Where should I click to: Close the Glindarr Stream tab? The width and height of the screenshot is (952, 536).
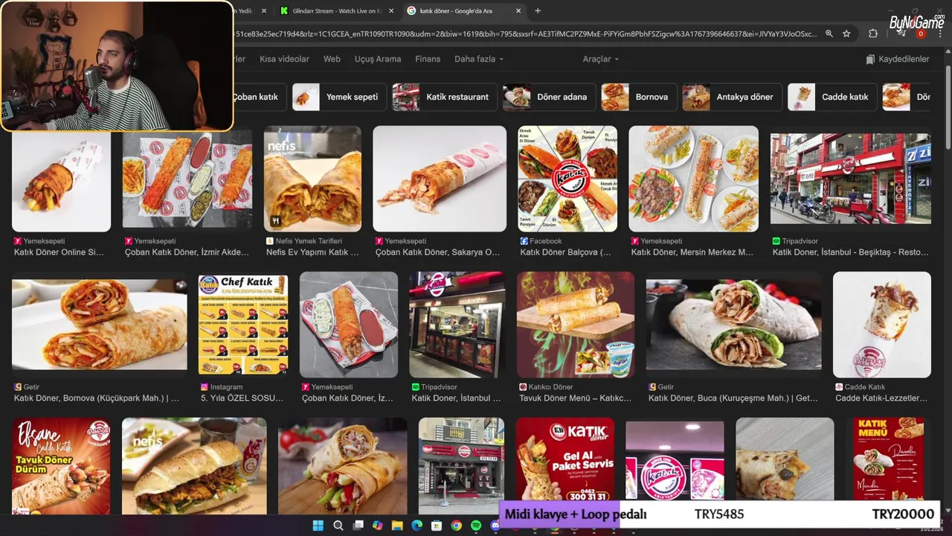tap(391, 10)
